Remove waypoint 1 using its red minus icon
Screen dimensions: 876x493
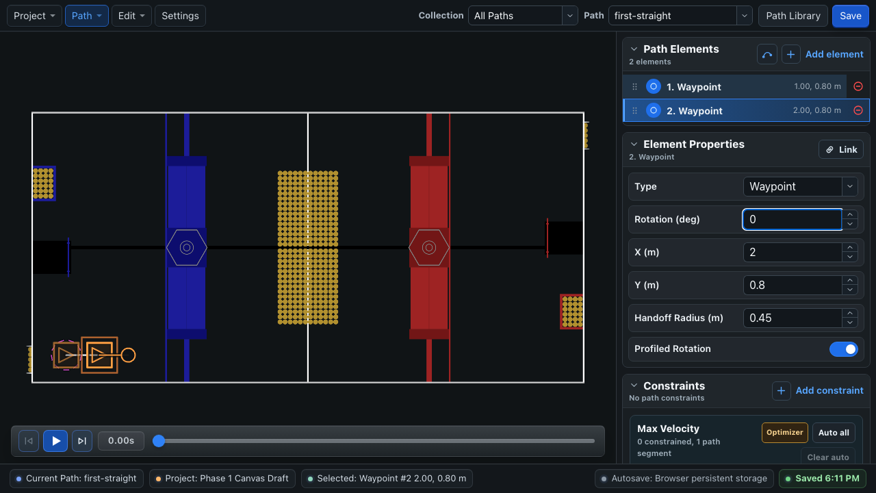click(x=858, y=87)
